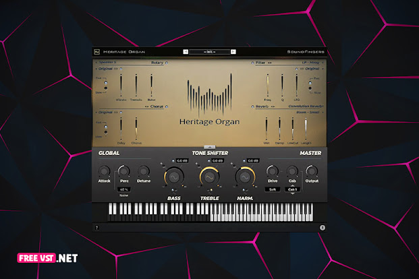
Task: Switch the Harm. waveform selector under knob
Action: tap(245, 190)
